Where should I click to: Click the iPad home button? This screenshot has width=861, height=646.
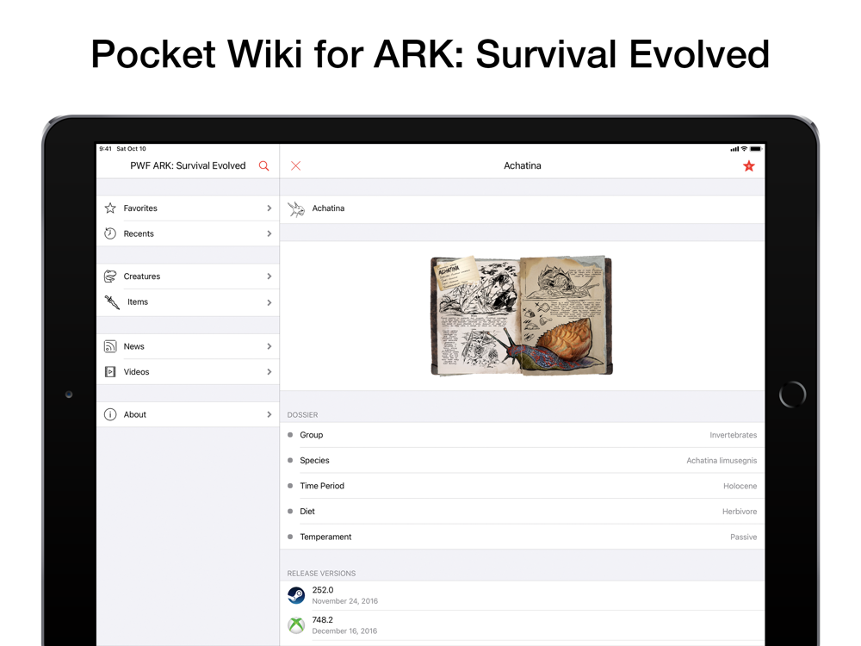click(x=792, y=394)
